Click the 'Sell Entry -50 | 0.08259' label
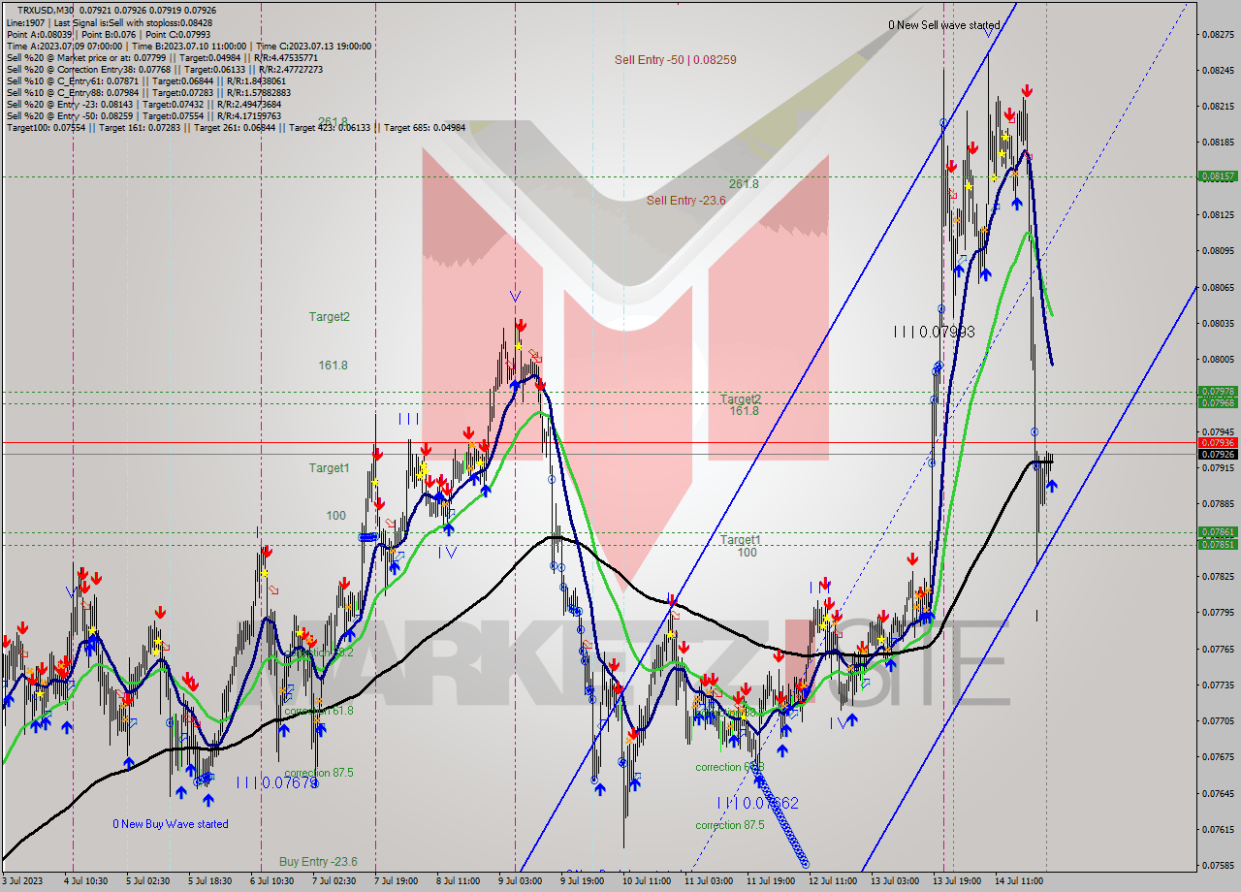The image size is (1241, 892). 675,60
